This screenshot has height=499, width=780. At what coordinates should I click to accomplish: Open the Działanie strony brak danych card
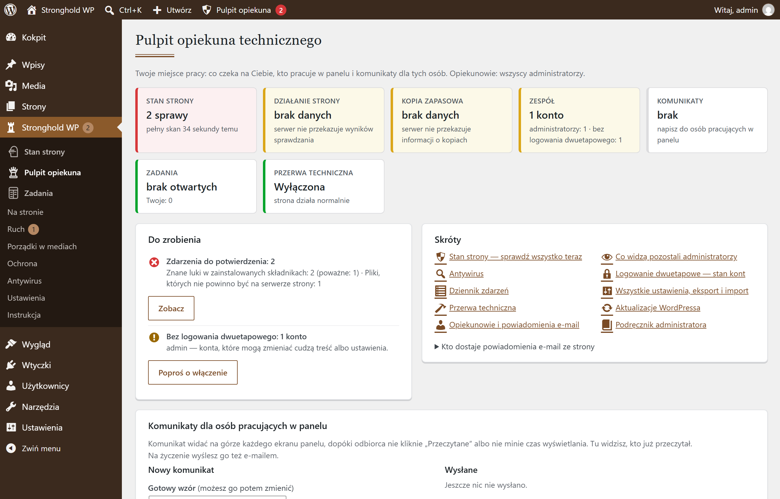pos(324,120)
